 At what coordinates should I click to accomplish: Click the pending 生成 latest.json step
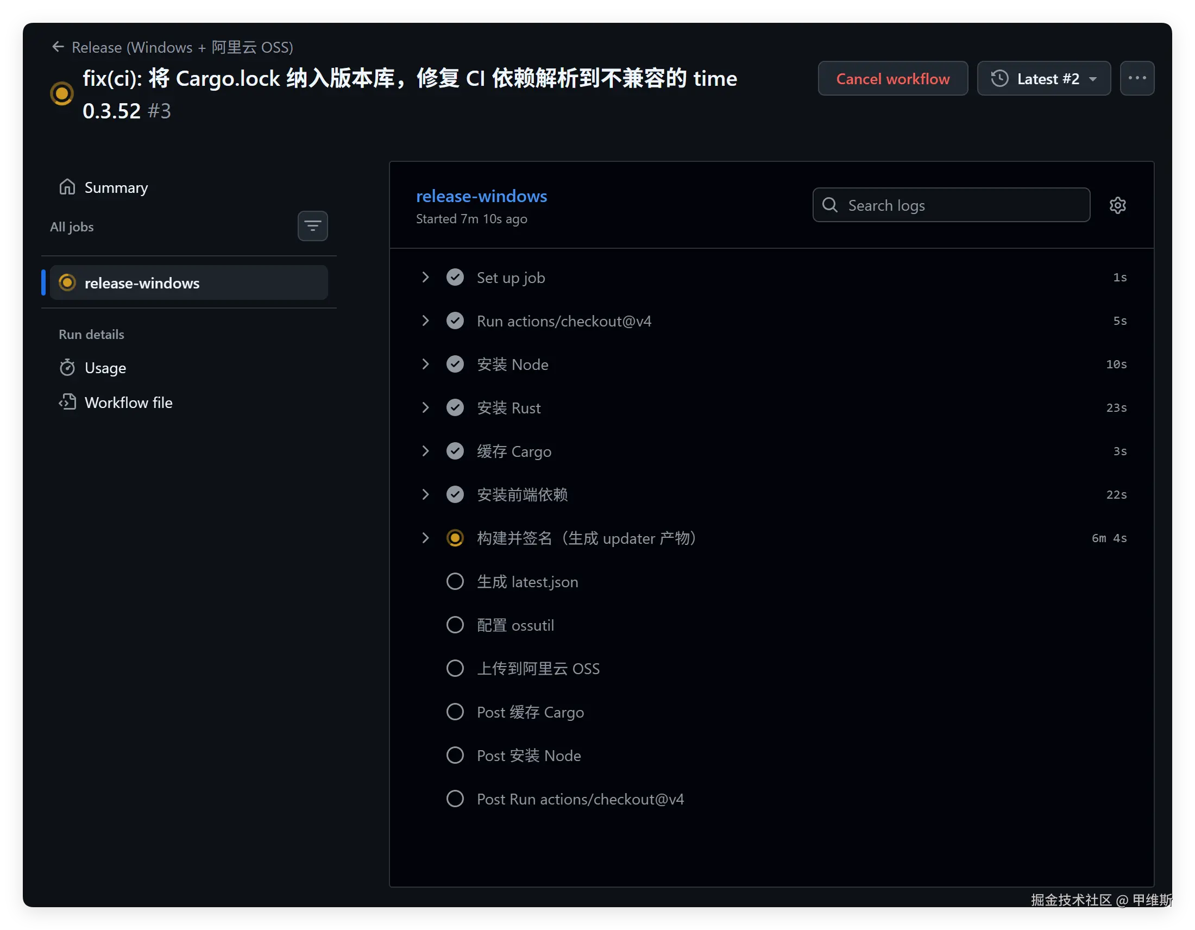pos(527,582)
